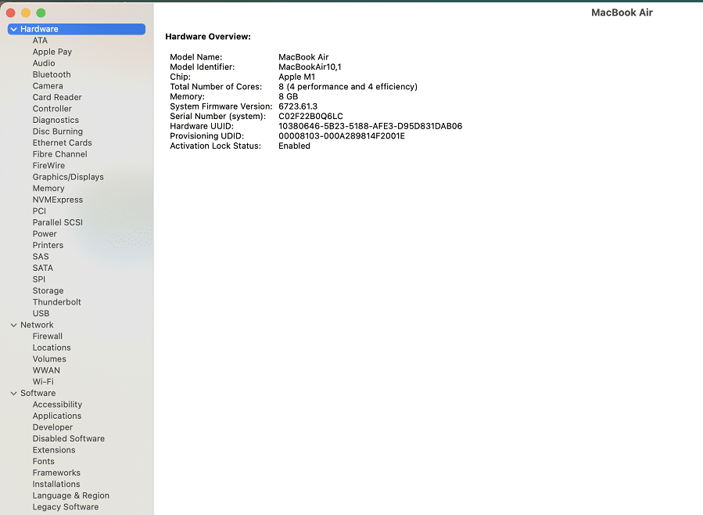
Task: Select Bluetooth in the sidebar
Action: click(52, 74)
